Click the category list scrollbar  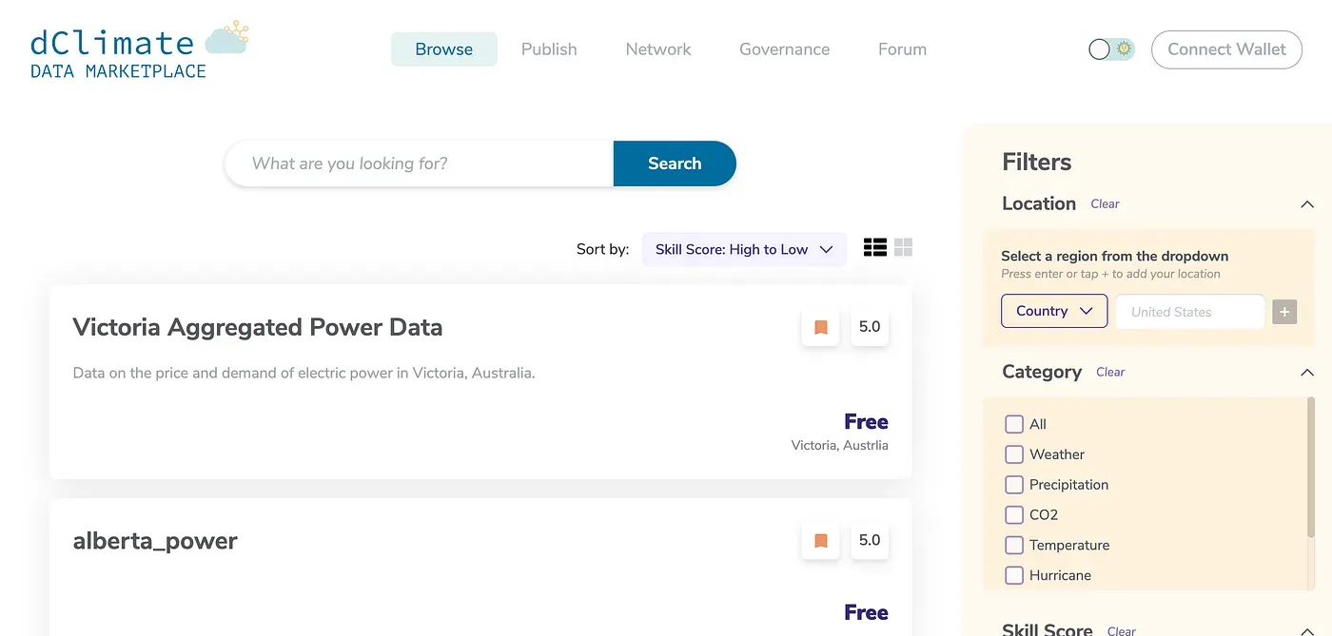coord(1311,466)
